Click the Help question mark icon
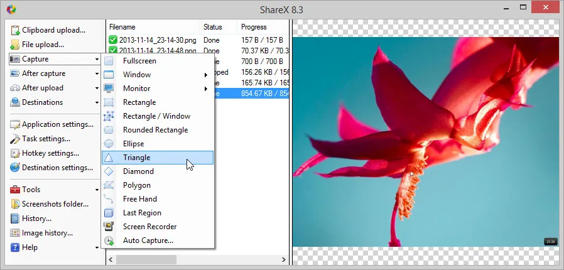 (14, 247)
